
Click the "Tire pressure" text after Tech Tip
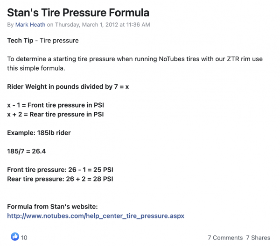coord(59,41)
